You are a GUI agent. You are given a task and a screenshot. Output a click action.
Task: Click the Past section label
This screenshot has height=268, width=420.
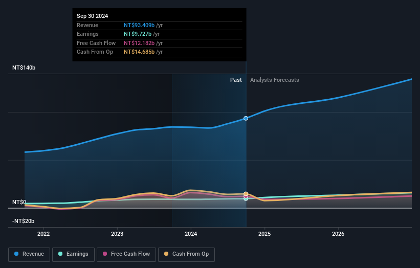236,80
